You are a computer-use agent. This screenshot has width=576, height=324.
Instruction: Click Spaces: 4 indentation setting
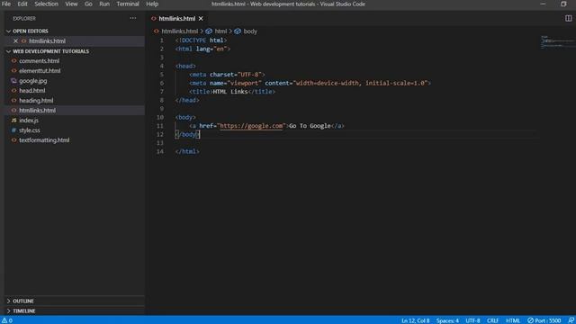pyautogui.click(x=447, y=320)
